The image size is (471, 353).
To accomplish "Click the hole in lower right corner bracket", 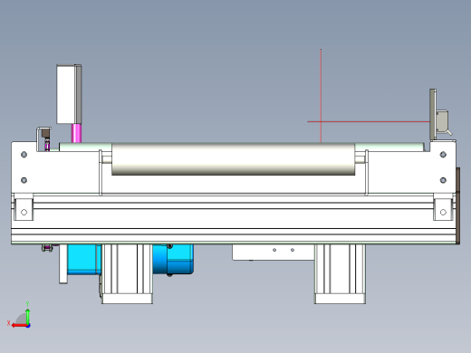I will [x=443, y=212].
